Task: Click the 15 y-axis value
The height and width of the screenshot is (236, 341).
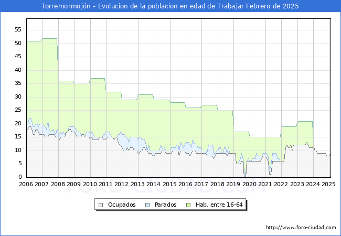Action: click(x=18, y=137)
